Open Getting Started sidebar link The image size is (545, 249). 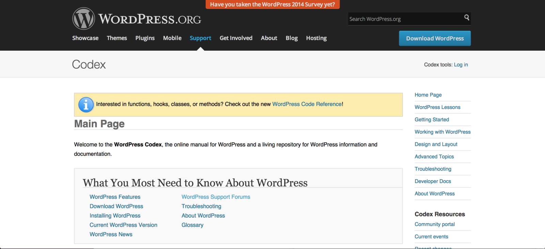click(432, 120)
